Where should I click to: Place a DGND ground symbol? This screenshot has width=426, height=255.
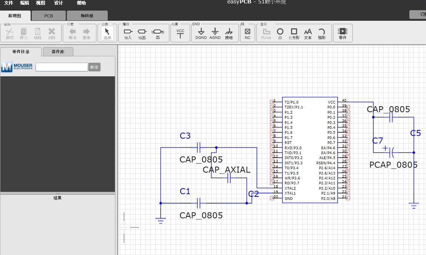[x=201, y=33]
